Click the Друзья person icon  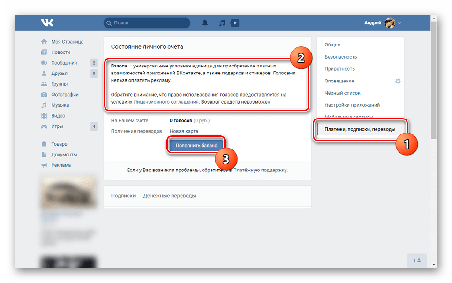click(44, 73)
